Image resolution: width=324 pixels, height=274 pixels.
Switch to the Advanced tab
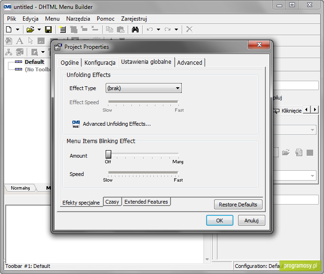pos(190,62)
